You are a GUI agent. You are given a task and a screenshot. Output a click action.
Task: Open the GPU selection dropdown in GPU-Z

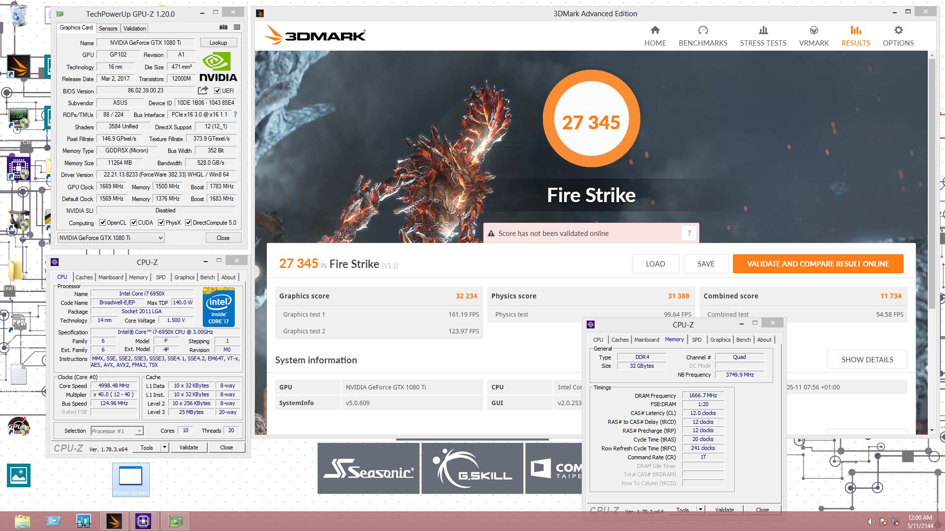click(x=111, y=238)
